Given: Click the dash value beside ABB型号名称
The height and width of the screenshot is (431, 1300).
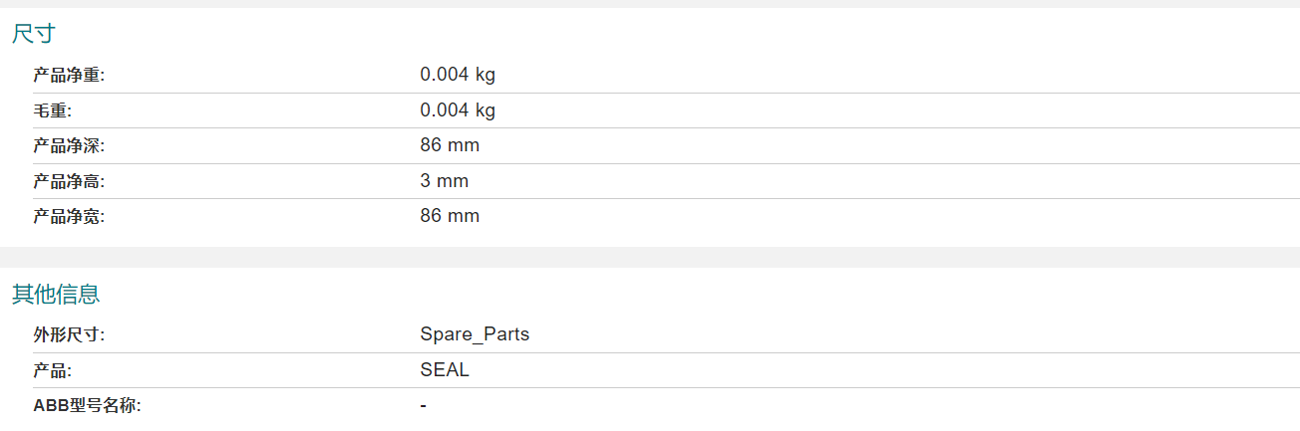Looking at the screenshot, I should (424, 406).
